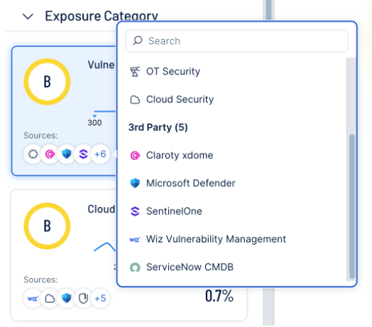
Task: Click the Sources: label on Cloud card
Action: click(40, 279)
